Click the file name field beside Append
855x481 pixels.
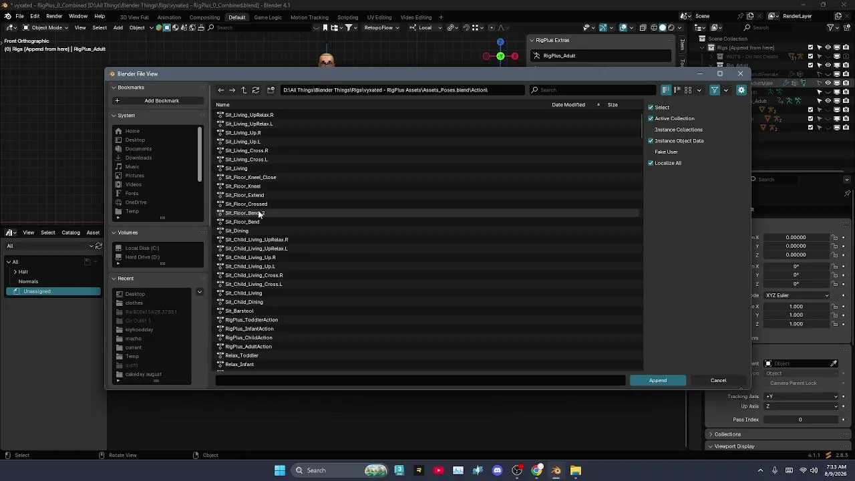click(420, 381)
